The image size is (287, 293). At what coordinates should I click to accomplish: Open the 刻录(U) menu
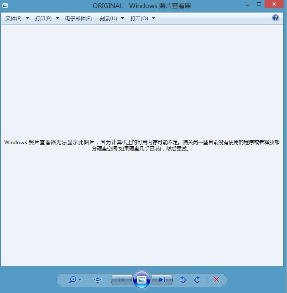pyautogui.click(x=108, y=18)
